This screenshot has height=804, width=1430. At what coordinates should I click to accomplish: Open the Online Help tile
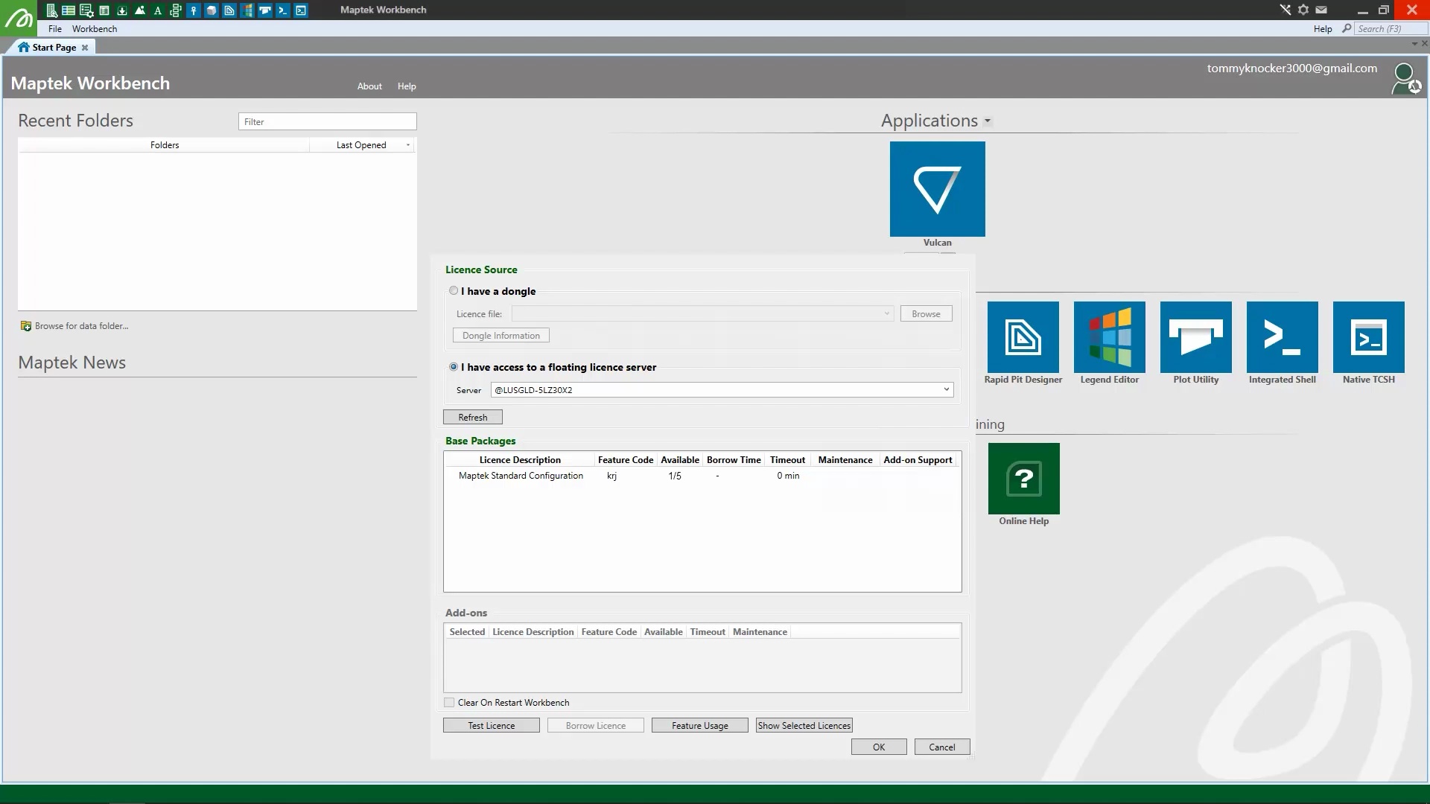tap(1024, 479)
